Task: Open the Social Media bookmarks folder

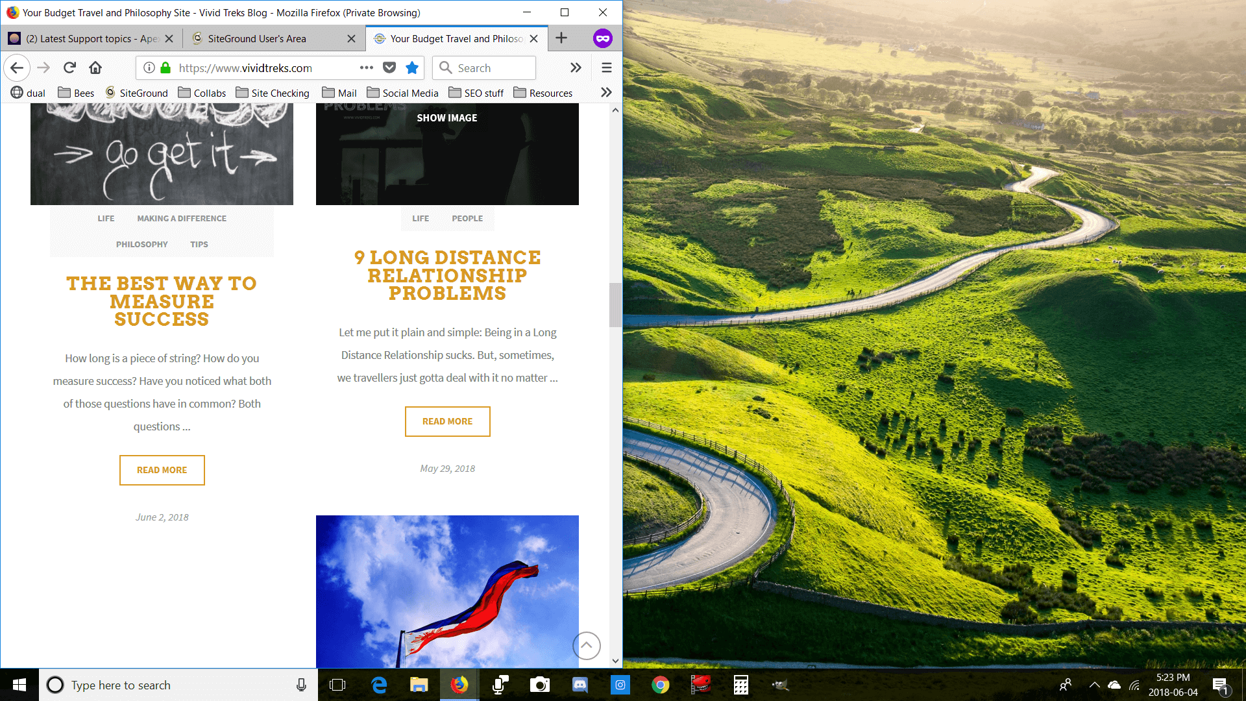Action: (403, 93)
